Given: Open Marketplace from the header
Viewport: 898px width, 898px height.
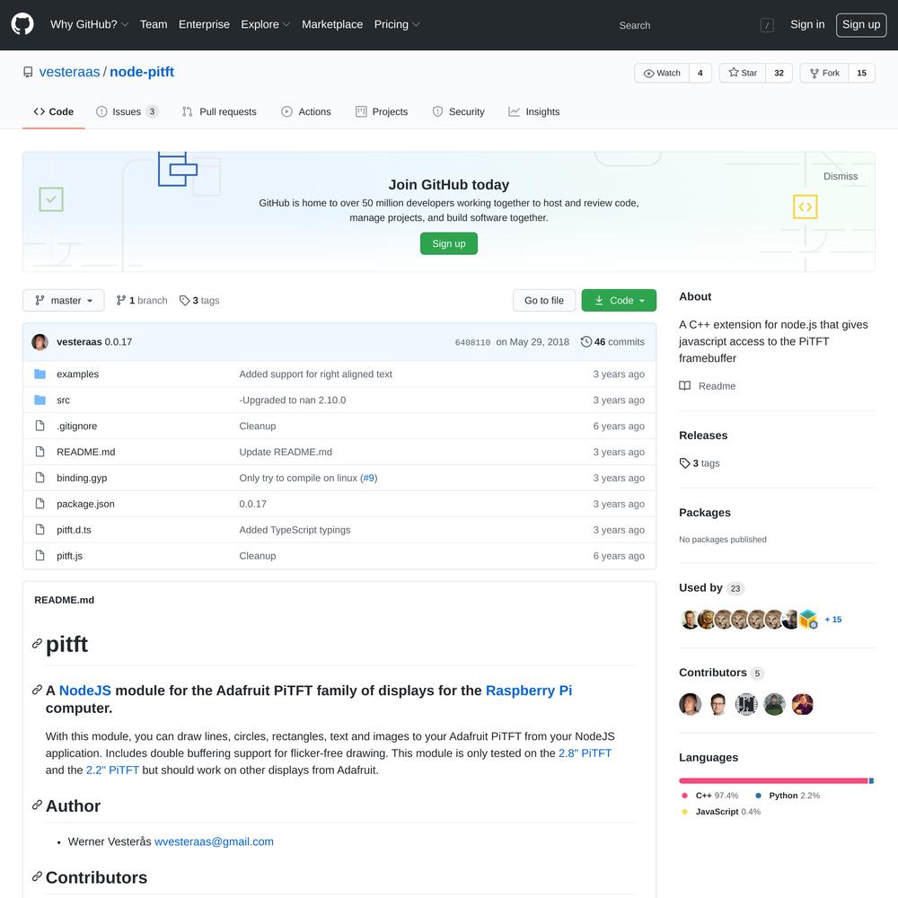Looking at the screenshot, I should (332, 24).
